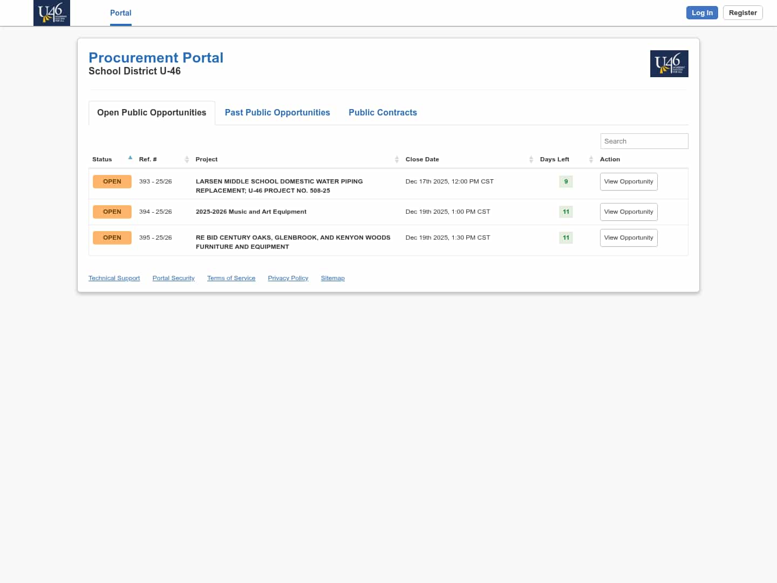777x583 pixels.
Task: View Opportunity for Larsen Middle School piping
Action: [x=628, y=181]
